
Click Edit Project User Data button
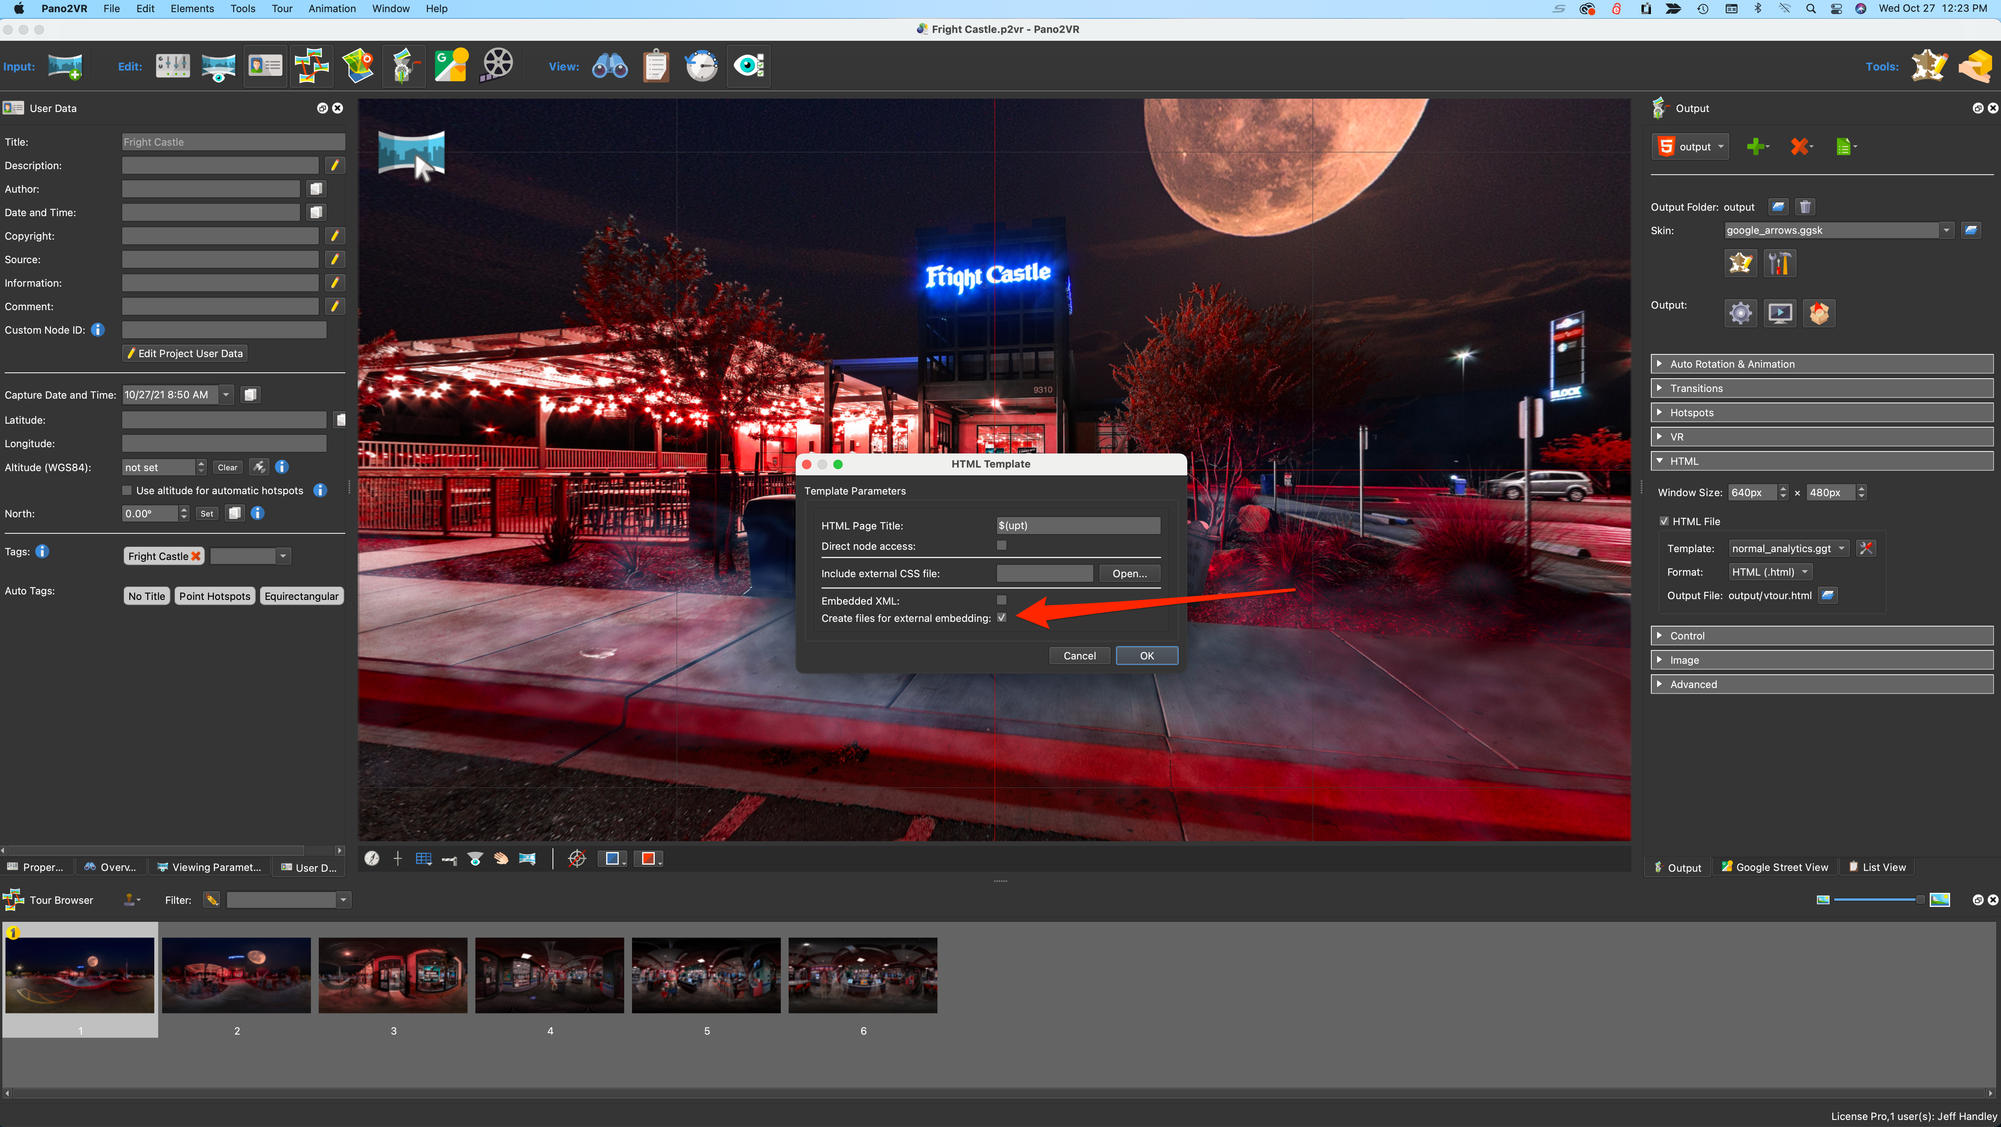185,353
